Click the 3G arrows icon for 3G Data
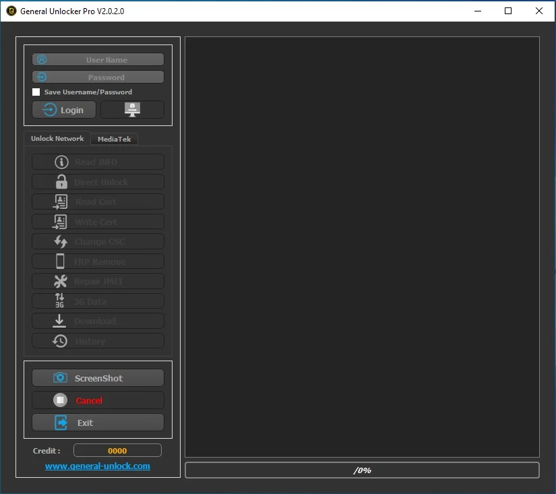The height and width of the screenshot is (494, 556). click(x=59, y=301)
